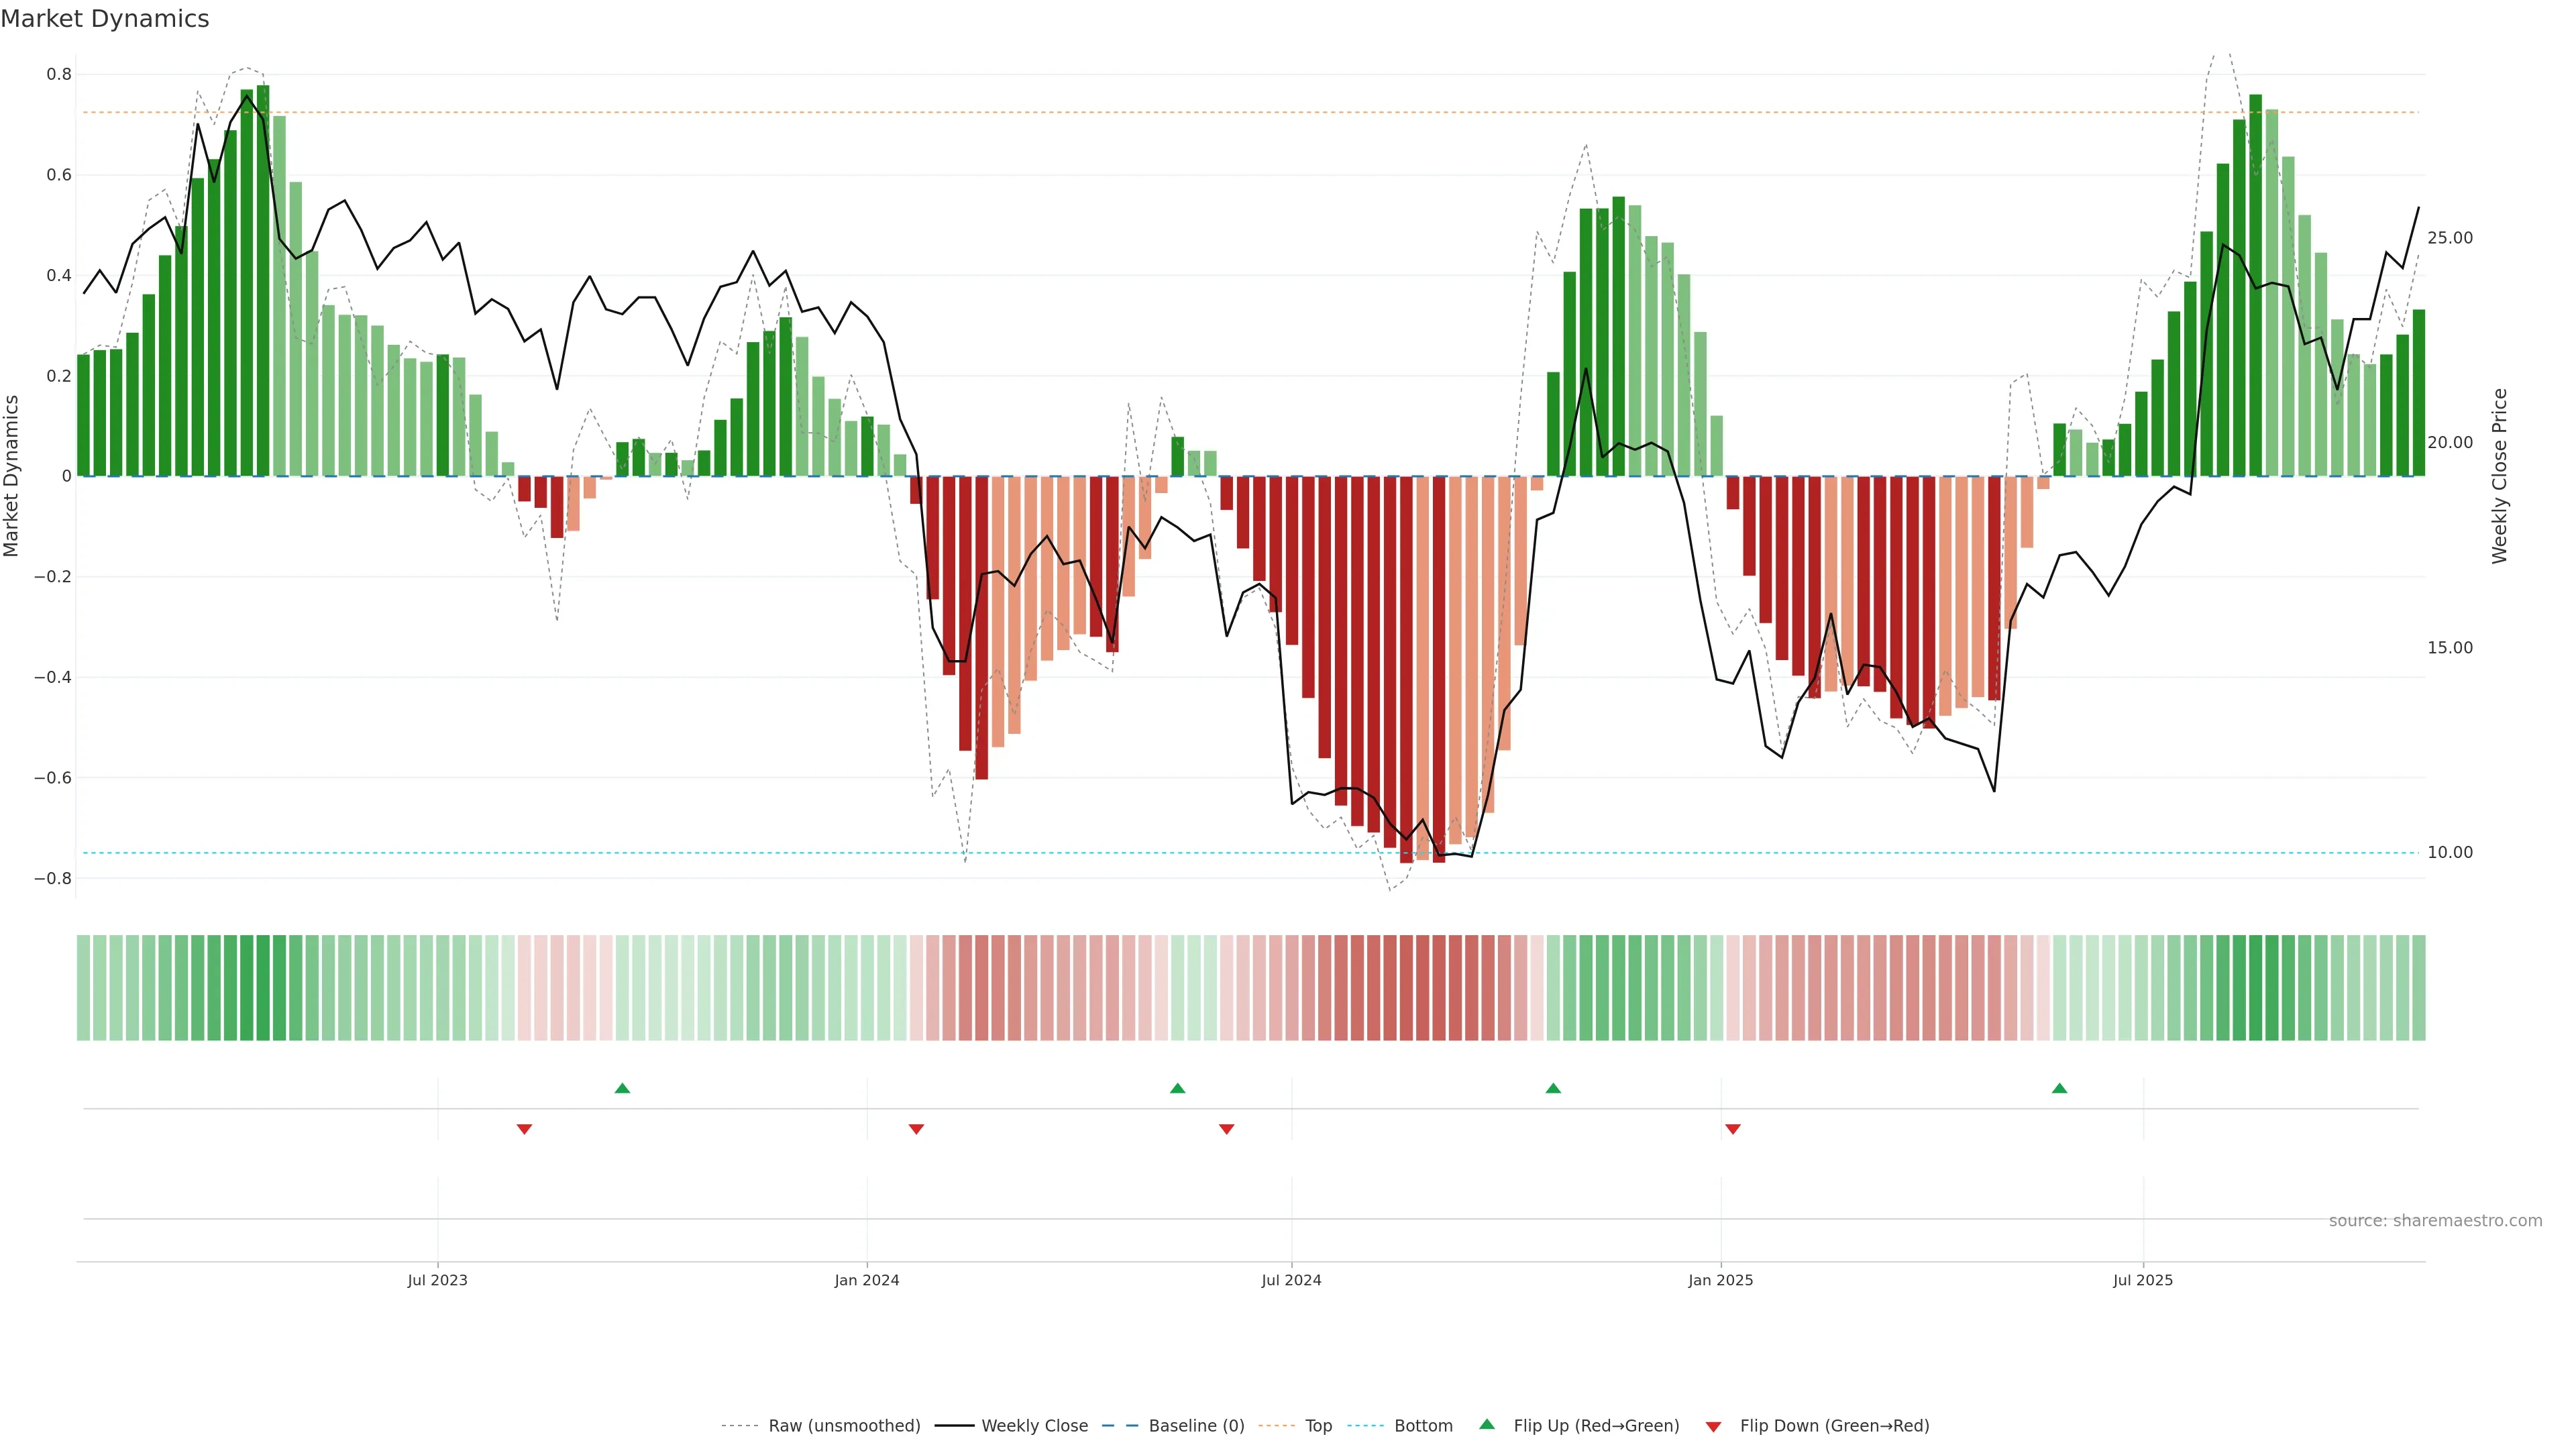2576x1449 pixels.
Task: Click the 25.00 price axis label
Action: [x=2449, y=238]
